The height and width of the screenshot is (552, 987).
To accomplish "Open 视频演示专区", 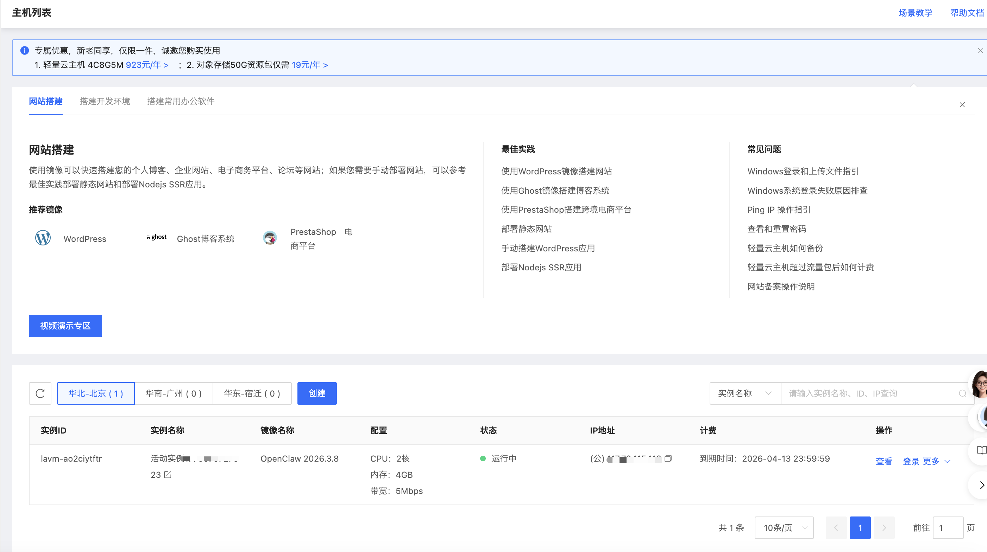I will 65,326.
